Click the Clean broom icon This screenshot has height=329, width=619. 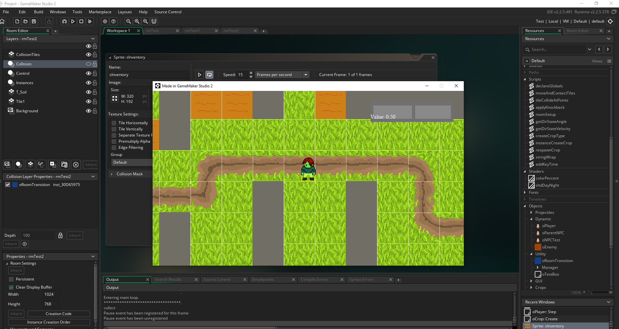(90, 21)
